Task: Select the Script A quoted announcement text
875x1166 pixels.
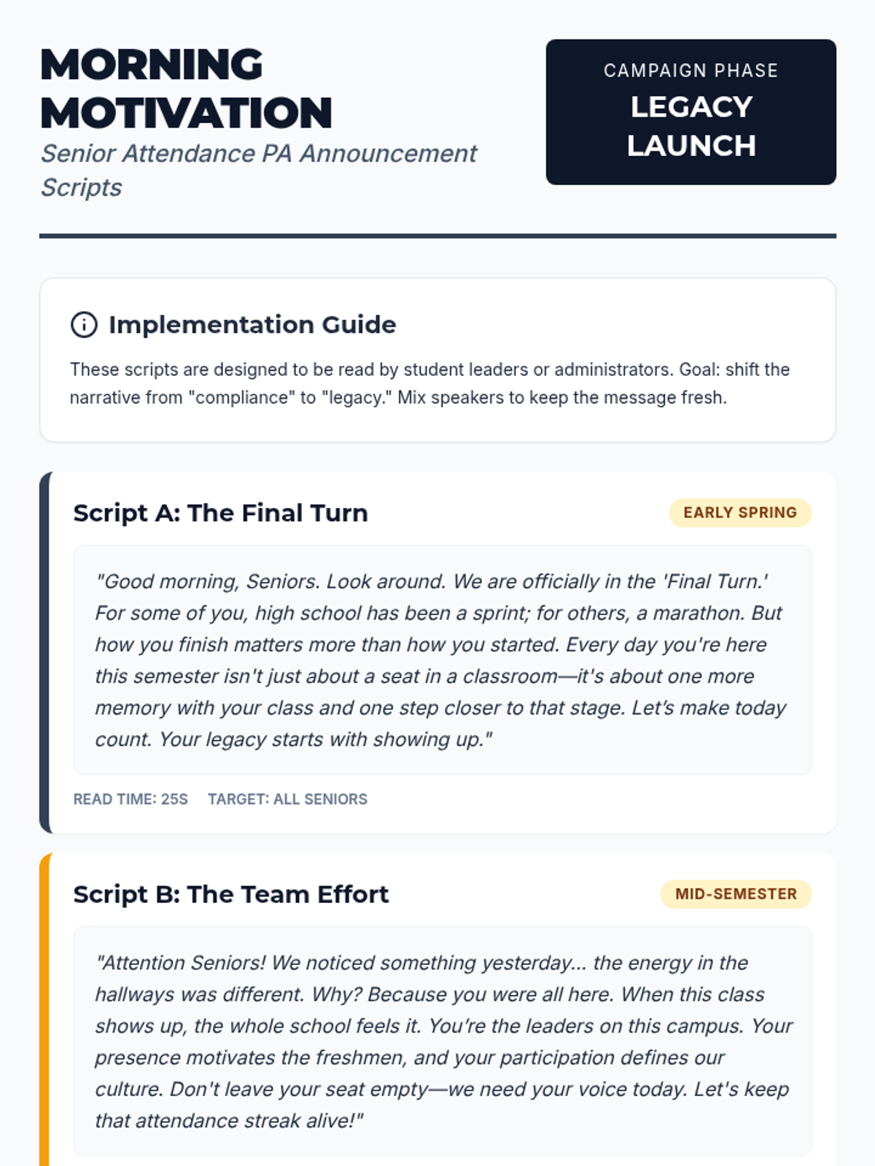Action: tap(442, 660)
